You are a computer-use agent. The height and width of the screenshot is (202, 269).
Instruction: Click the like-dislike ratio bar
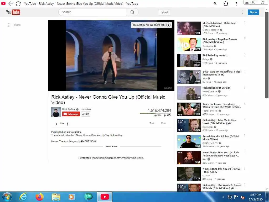[x=156, y=113]
